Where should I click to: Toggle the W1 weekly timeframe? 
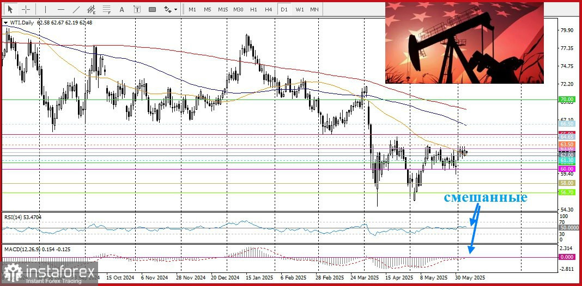tap(300, 9)
